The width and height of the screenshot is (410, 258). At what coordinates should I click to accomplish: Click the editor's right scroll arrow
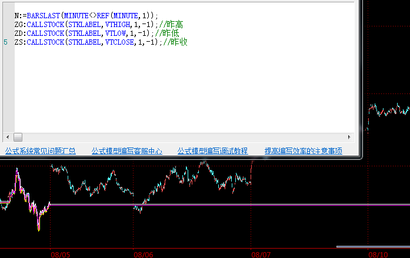349,137
